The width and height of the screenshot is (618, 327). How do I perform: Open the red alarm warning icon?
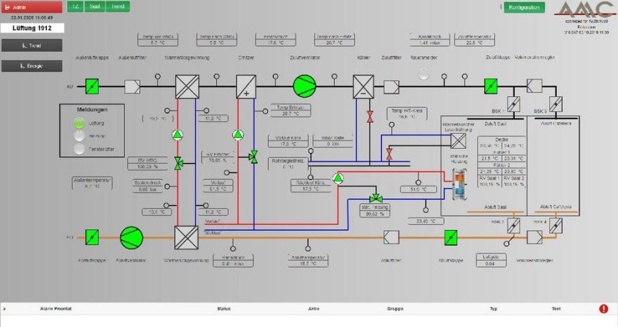click(603, 309)
